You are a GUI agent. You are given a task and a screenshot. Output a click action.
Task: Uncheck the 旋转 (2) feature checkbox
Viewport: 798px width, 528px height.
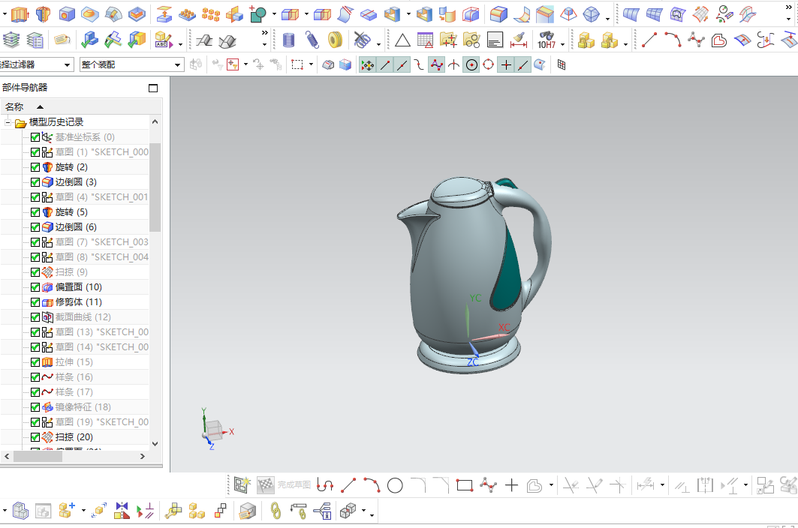(35, 167)
